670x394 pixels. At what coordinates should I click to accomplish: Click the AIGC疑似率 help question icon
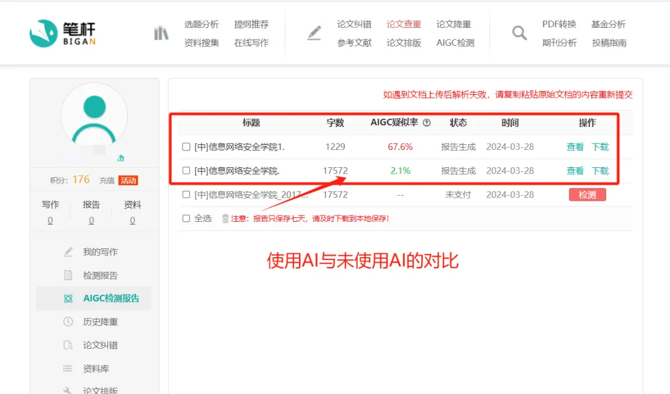pyautogui.click(x=427, y=123)
